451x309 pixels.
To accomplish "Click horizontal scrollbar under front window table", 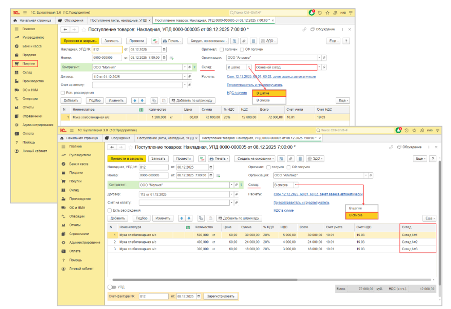I will [x=205, y=280].
